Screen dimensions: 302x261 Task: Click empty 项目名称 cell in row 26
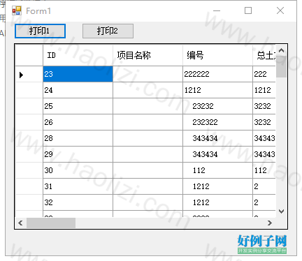pos(148,122)
